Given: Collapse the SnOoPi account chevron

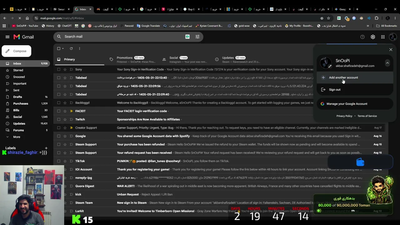Looking at the screenshot, I should click(x=387, y=63).
